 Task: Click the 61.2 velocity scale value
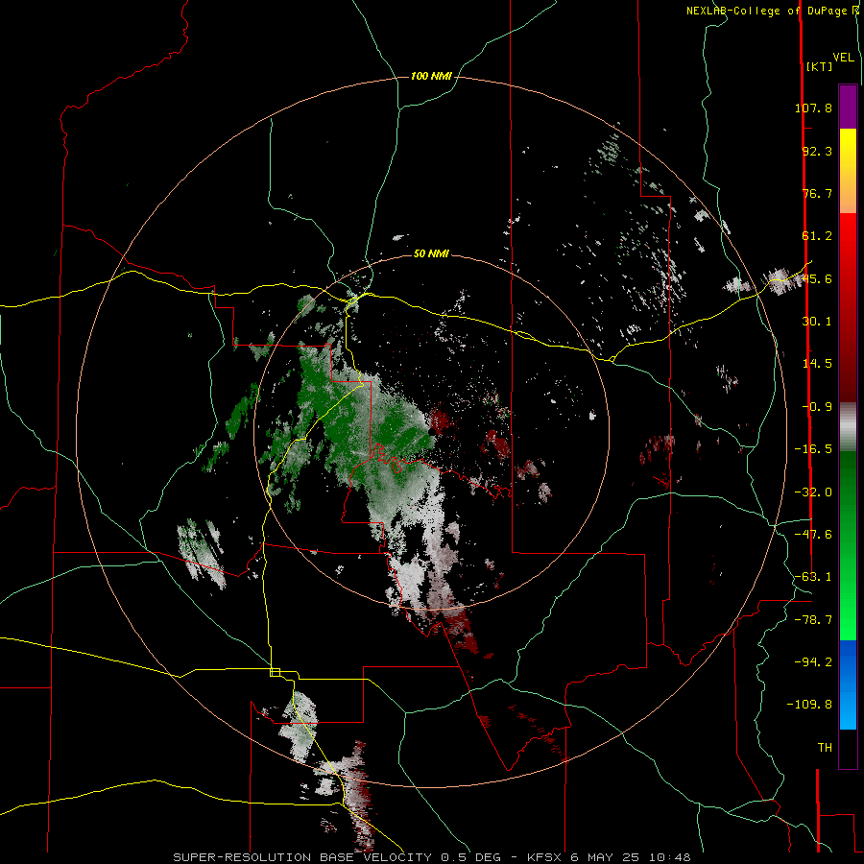(817, 236)
